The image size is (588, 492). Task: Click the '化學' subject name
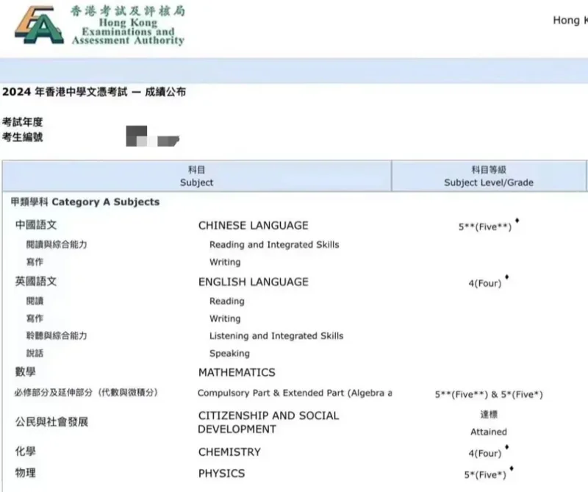26,451
